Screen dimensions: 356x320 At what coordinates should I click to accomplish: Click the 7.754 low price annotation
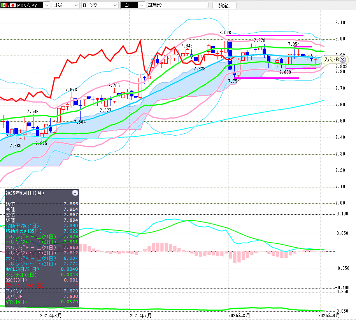[x=234, y=81]
